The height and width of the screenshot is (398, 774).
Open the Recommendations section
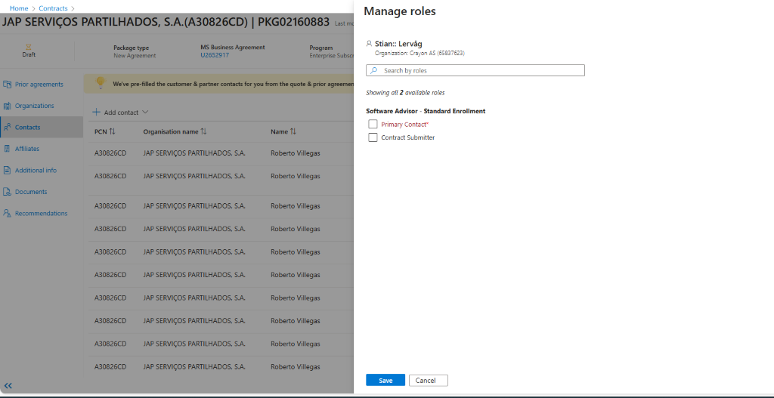41,213
